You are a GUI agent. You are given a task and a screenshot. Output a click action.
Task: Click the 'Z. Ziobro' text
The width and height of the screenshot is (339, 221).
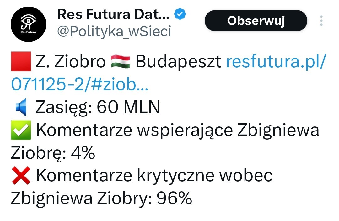71,62
